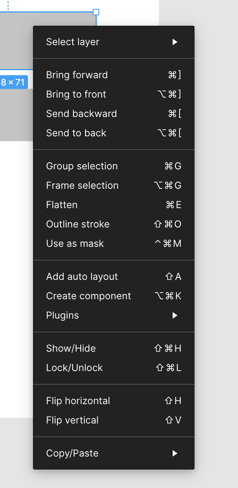
Task: Click the top-right selection resize handle
Action: coord(96,12)
